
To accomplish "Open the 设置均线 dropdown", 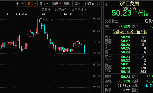I will pos(79,10).
